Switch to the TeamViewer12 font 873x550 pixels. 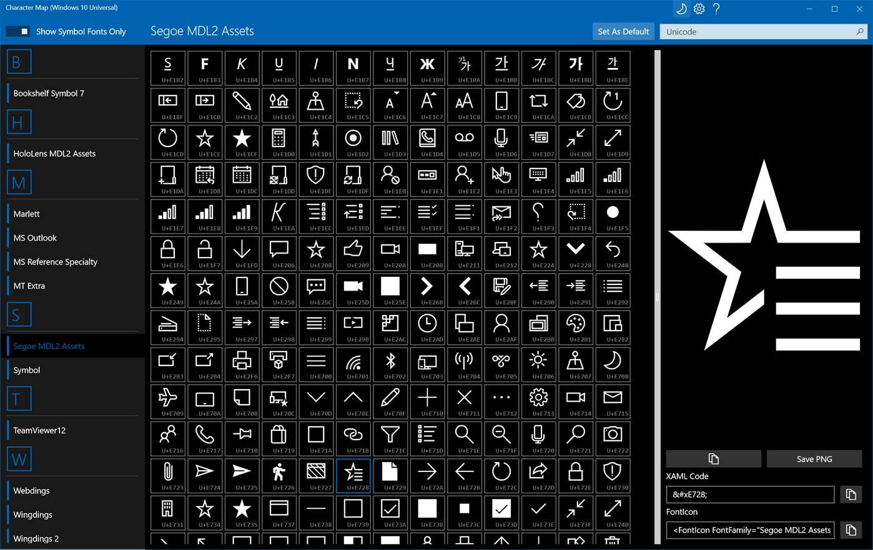click(39, 430)
